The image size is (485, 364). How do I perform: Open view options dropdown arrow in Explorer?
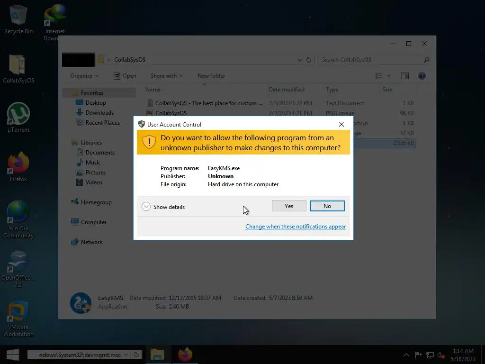[x=389, y=76]
